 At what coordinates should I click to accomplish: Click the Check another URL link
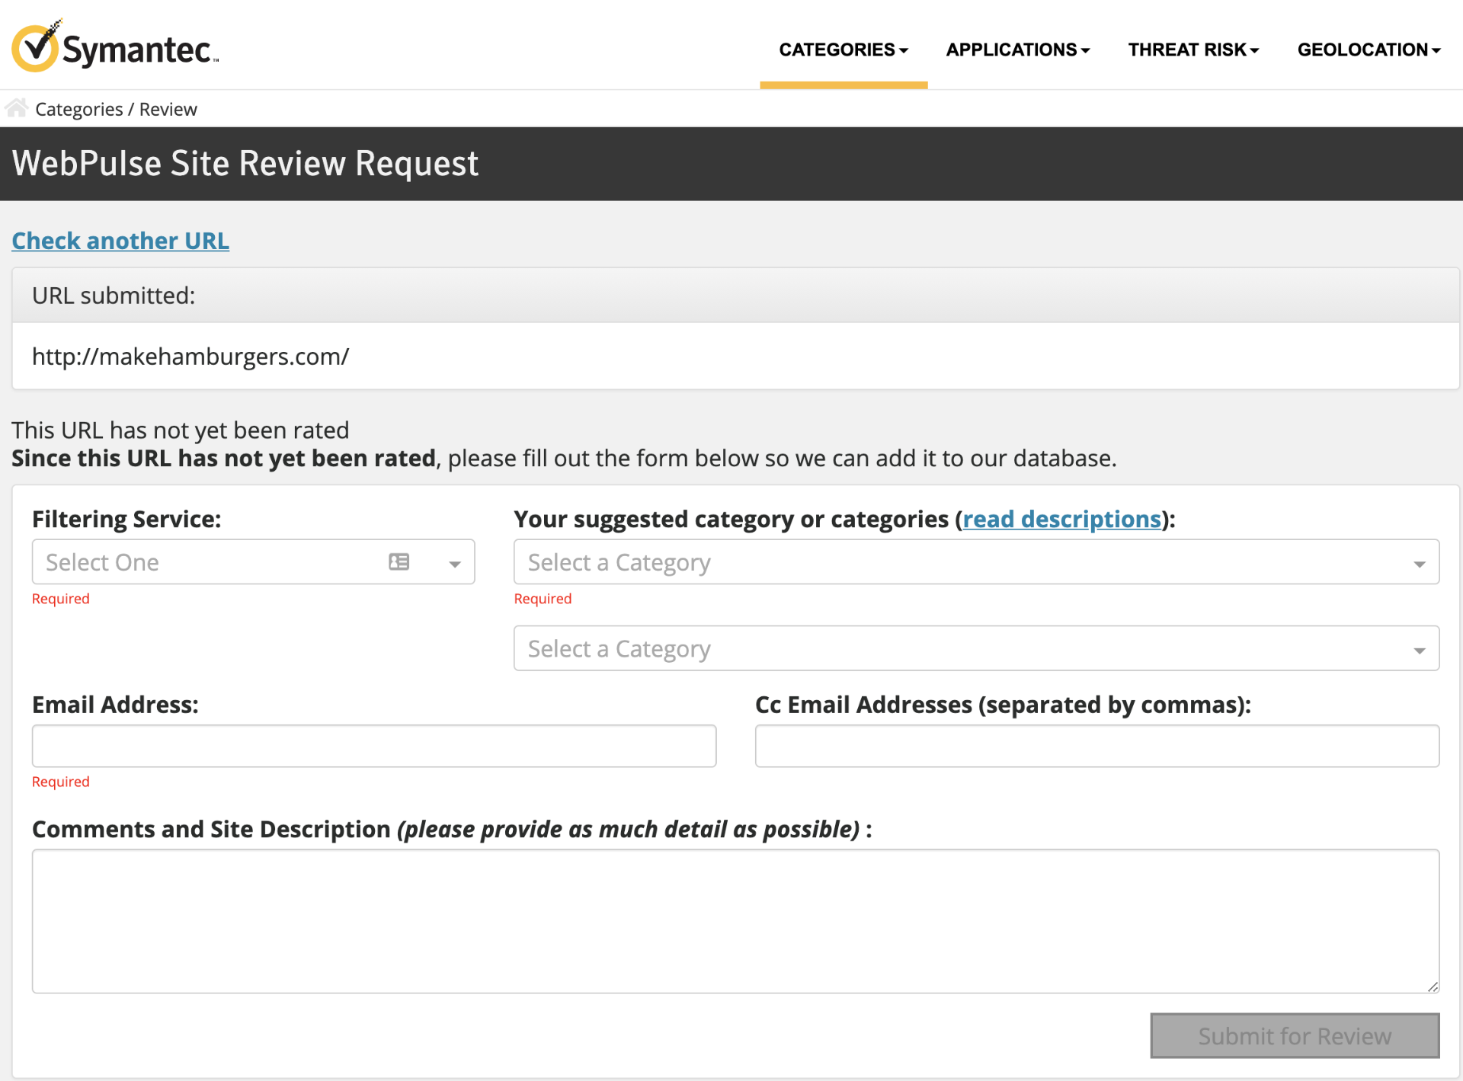click(x=120, y=241)
